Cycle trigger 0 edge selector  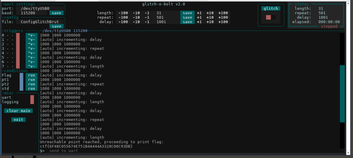[31, 35]
